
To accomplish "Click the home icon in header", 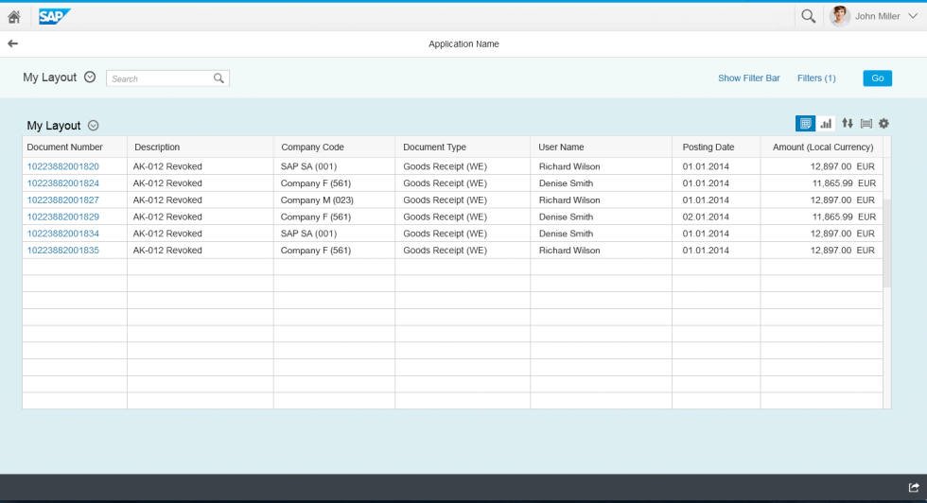I will [x=14, y=16].
